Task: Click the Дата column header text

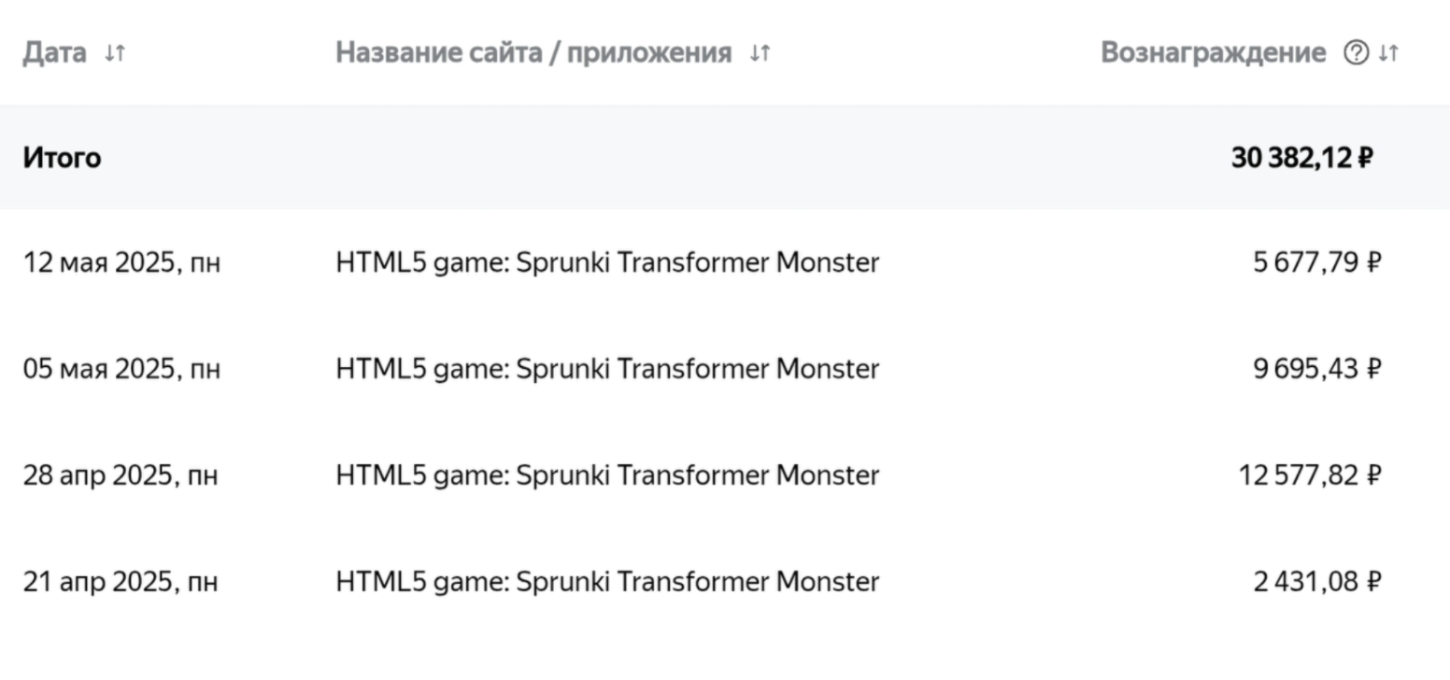Action: coord(54,53)
